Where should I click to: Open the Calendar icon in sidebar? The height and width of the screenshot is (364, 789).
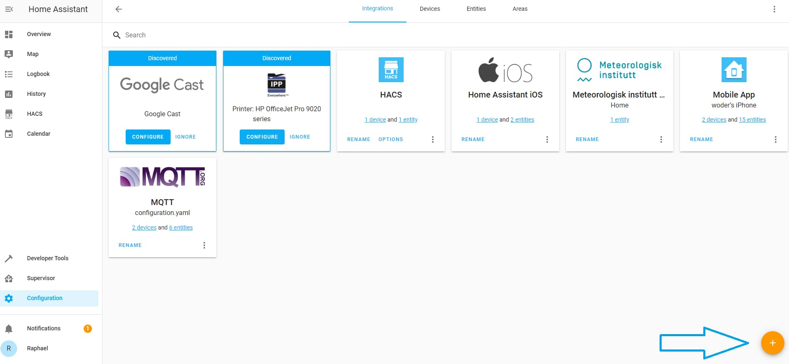pos(9,134)
